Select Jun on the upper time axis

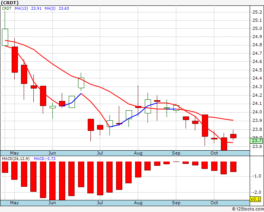pos(52,153)
